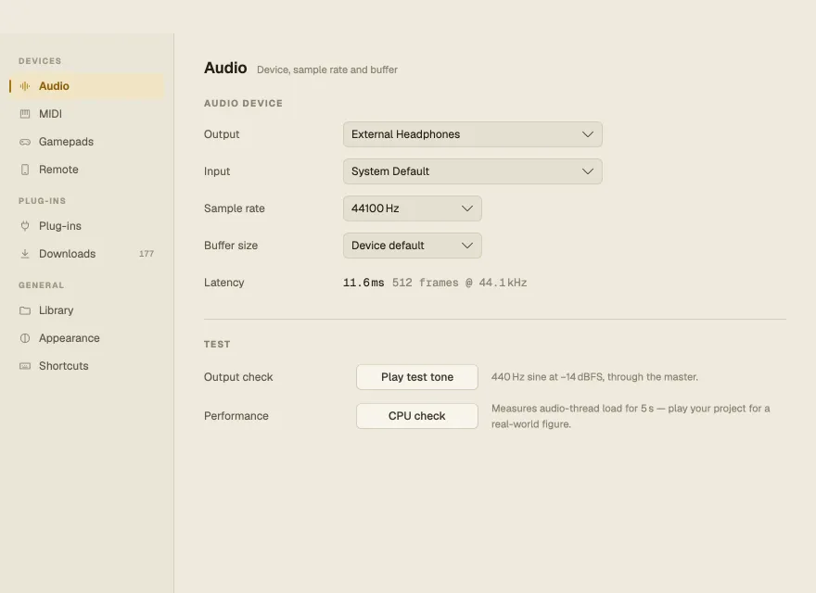The image size is (816, 593).
Task: Click the Remote phone icon
Action: point(24,170)
